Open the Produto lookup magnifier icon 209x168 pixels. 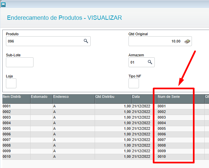click(86, 41)
